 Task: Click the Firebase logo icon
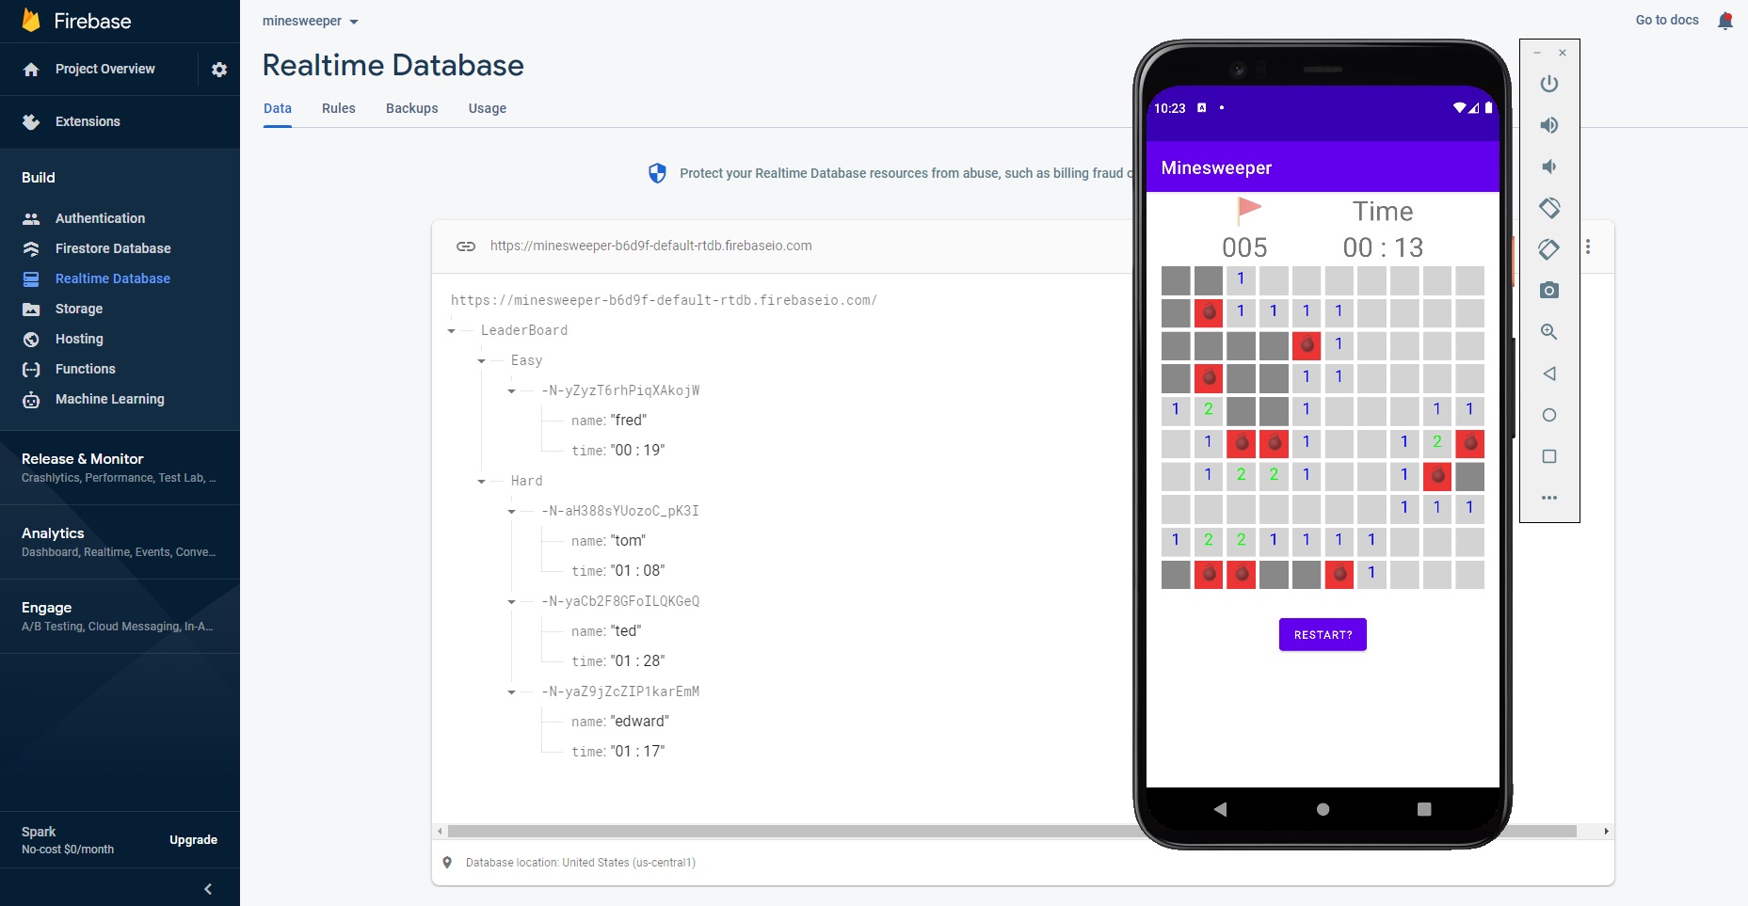coord(31,20)
